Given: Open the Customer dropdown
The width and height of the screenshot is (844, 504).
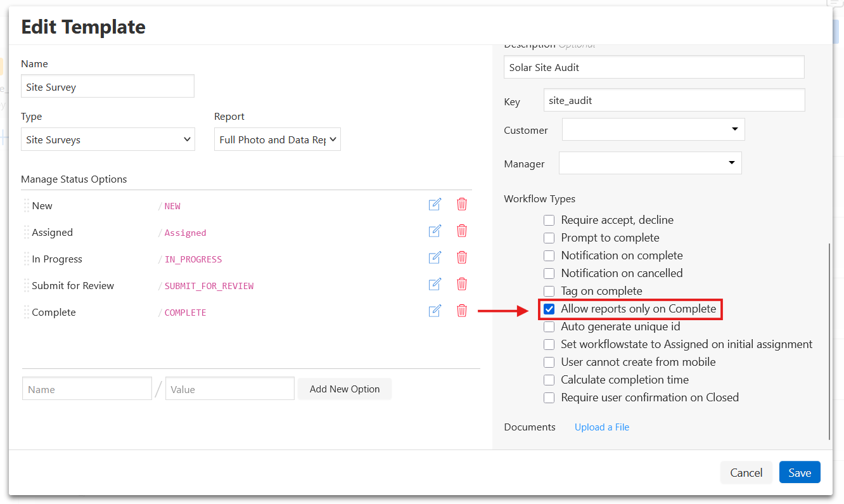Looking at the screenshot, I should point(653,129).
